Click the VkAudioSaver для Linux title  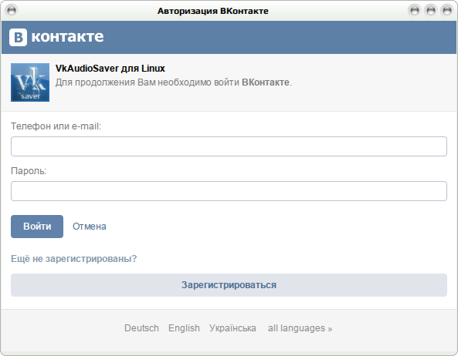110,69
